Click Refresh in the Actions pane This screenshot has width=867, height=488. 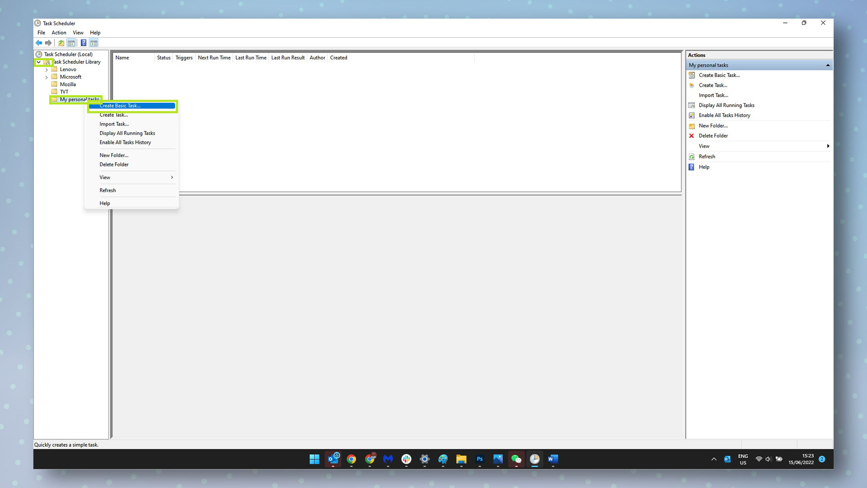707,157
